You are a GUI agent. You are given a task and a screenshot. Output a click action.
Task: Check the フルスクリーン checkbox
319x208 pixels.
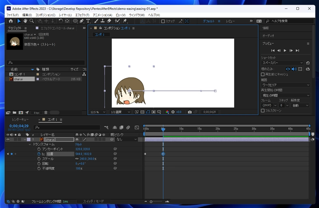point(263,111)
